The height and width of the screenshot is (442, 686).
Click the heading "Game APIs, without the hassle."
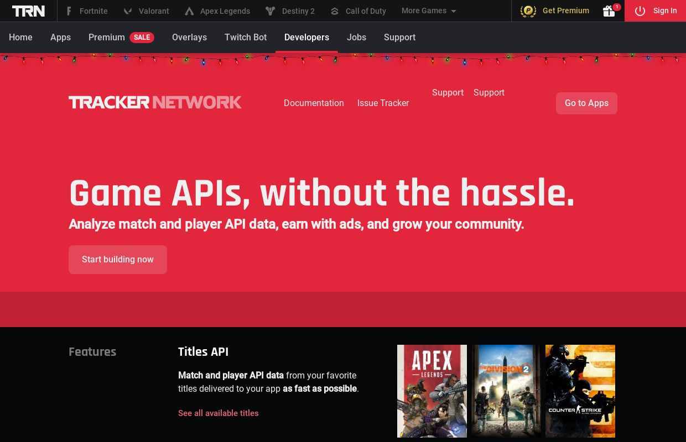tap(322, 193)
